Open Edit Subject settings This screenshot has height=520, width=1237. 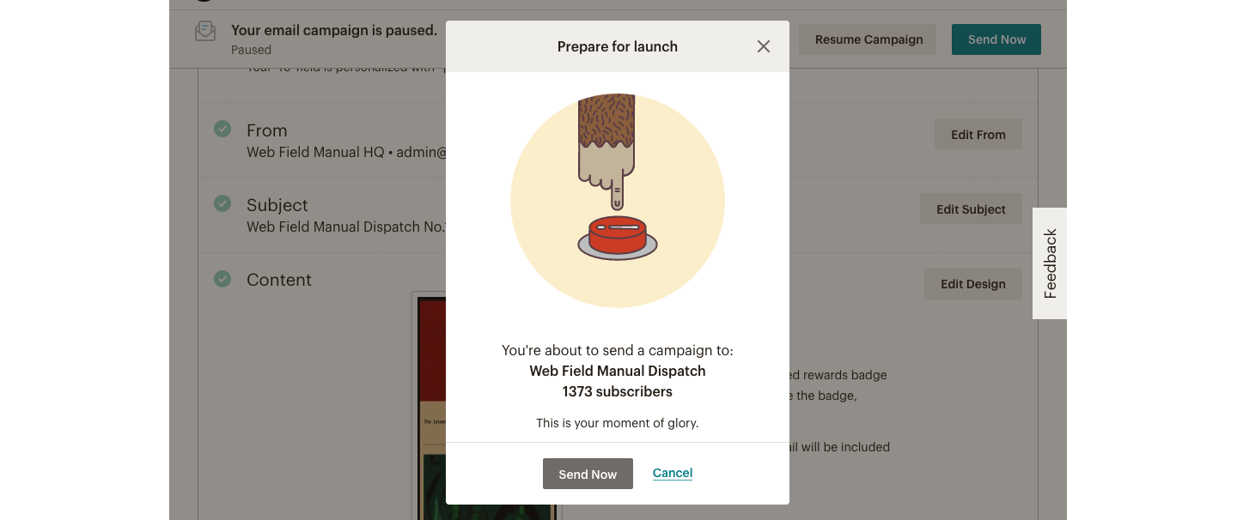[x=971, y=209]
